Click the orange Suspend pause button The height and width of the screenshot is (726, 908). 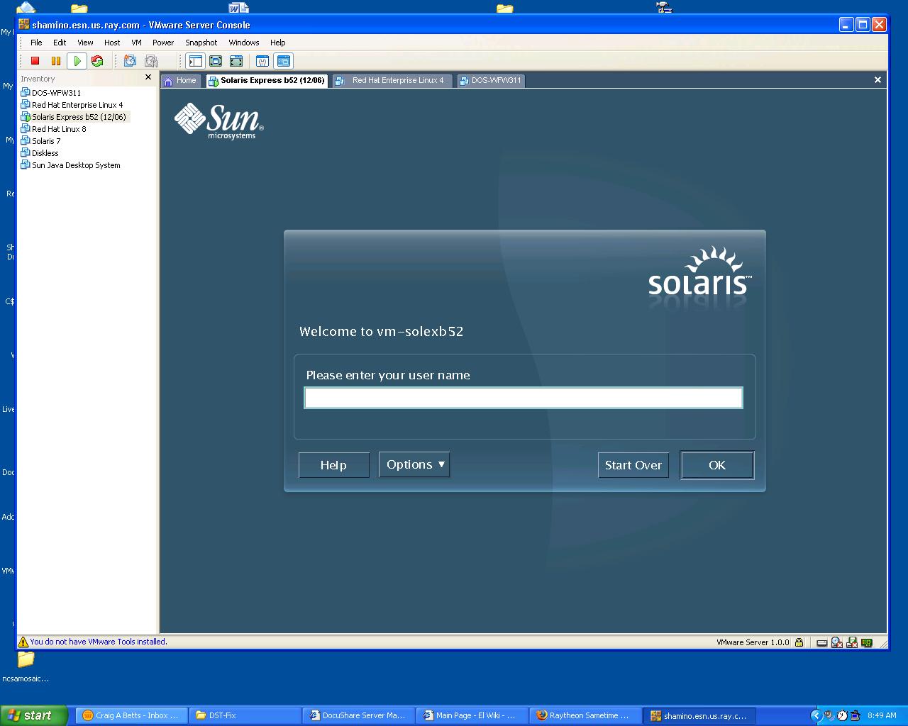tap(56, 61)
